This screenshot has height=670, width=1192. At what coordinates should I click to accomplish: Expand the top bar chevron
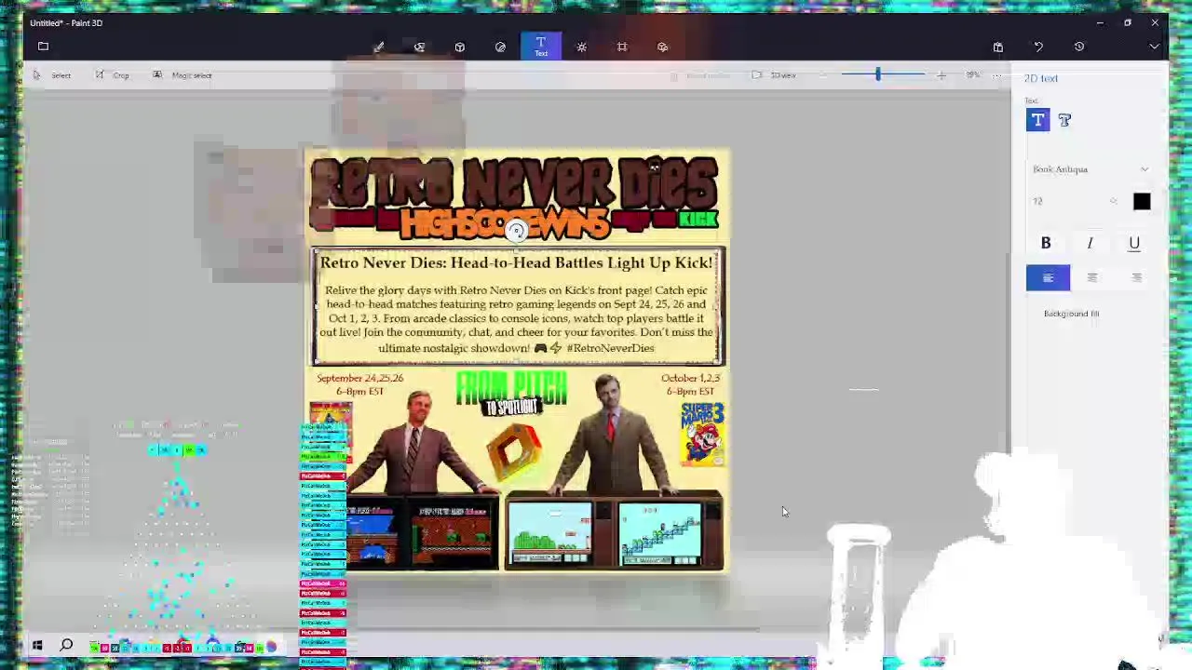(x=1155, y=47)
